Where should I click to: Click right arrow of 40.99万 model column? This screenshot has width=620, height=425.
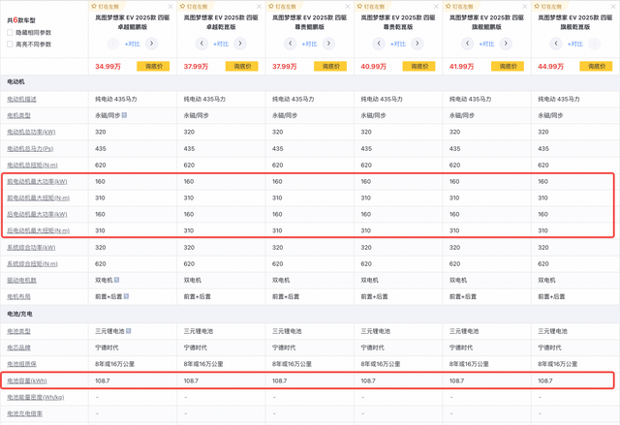(x=418, y=44)
